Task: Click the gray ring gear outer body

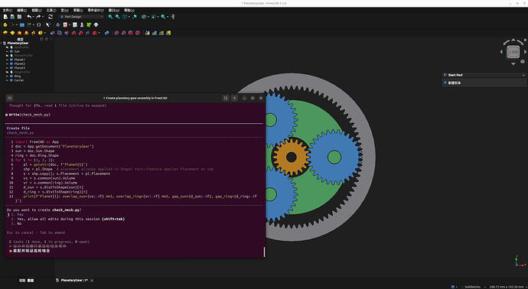Action: [368, 157]
